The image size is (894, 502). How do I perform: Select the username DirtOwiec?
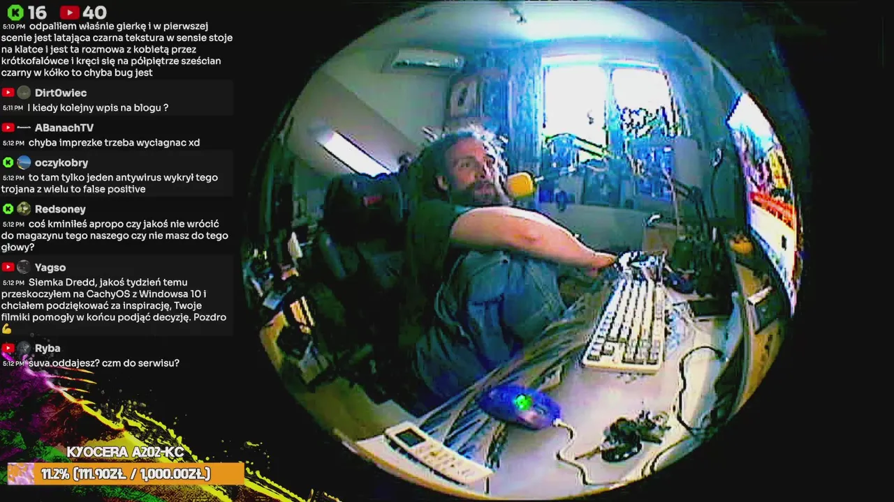pos(61,93)
